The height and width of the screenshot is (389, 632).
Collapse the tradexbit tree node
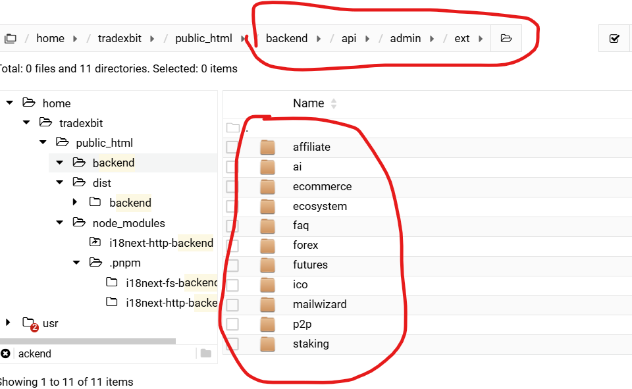(x=26, y=122)
